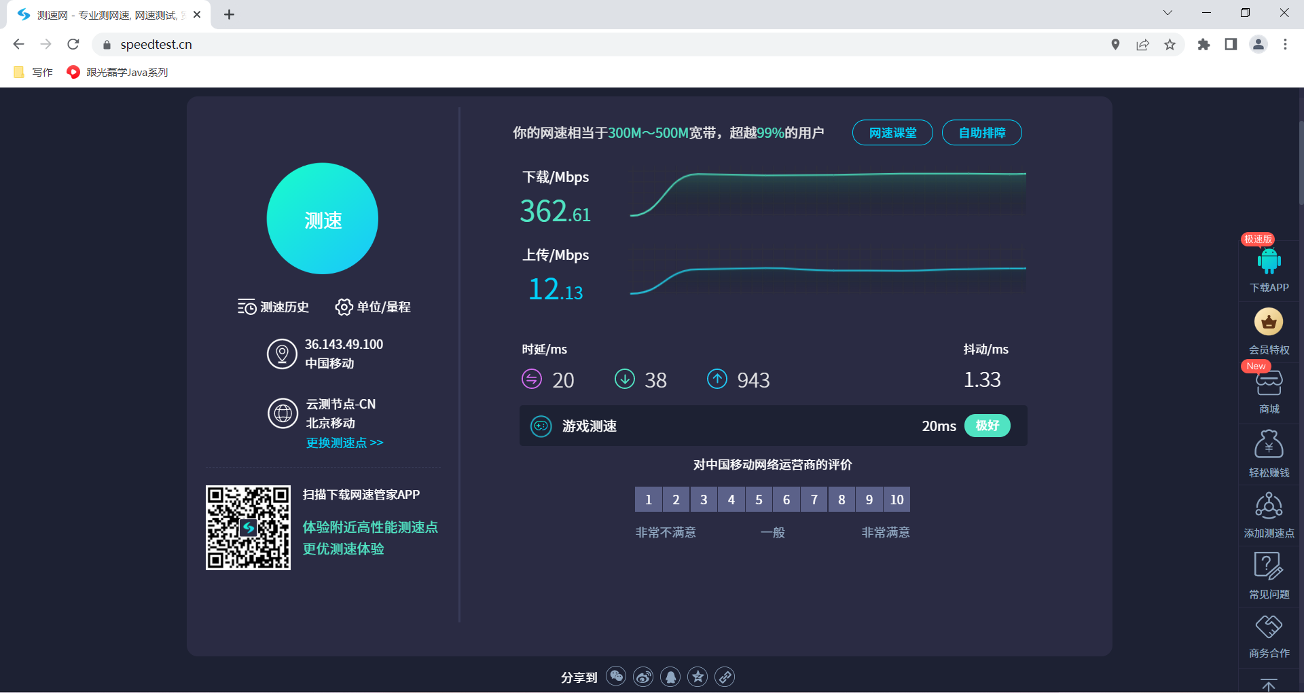Click the globe icon beside 云测节点-CN
Viewport: 1304px width, 693px height.
pyautogui.click(x=283, y=413)
